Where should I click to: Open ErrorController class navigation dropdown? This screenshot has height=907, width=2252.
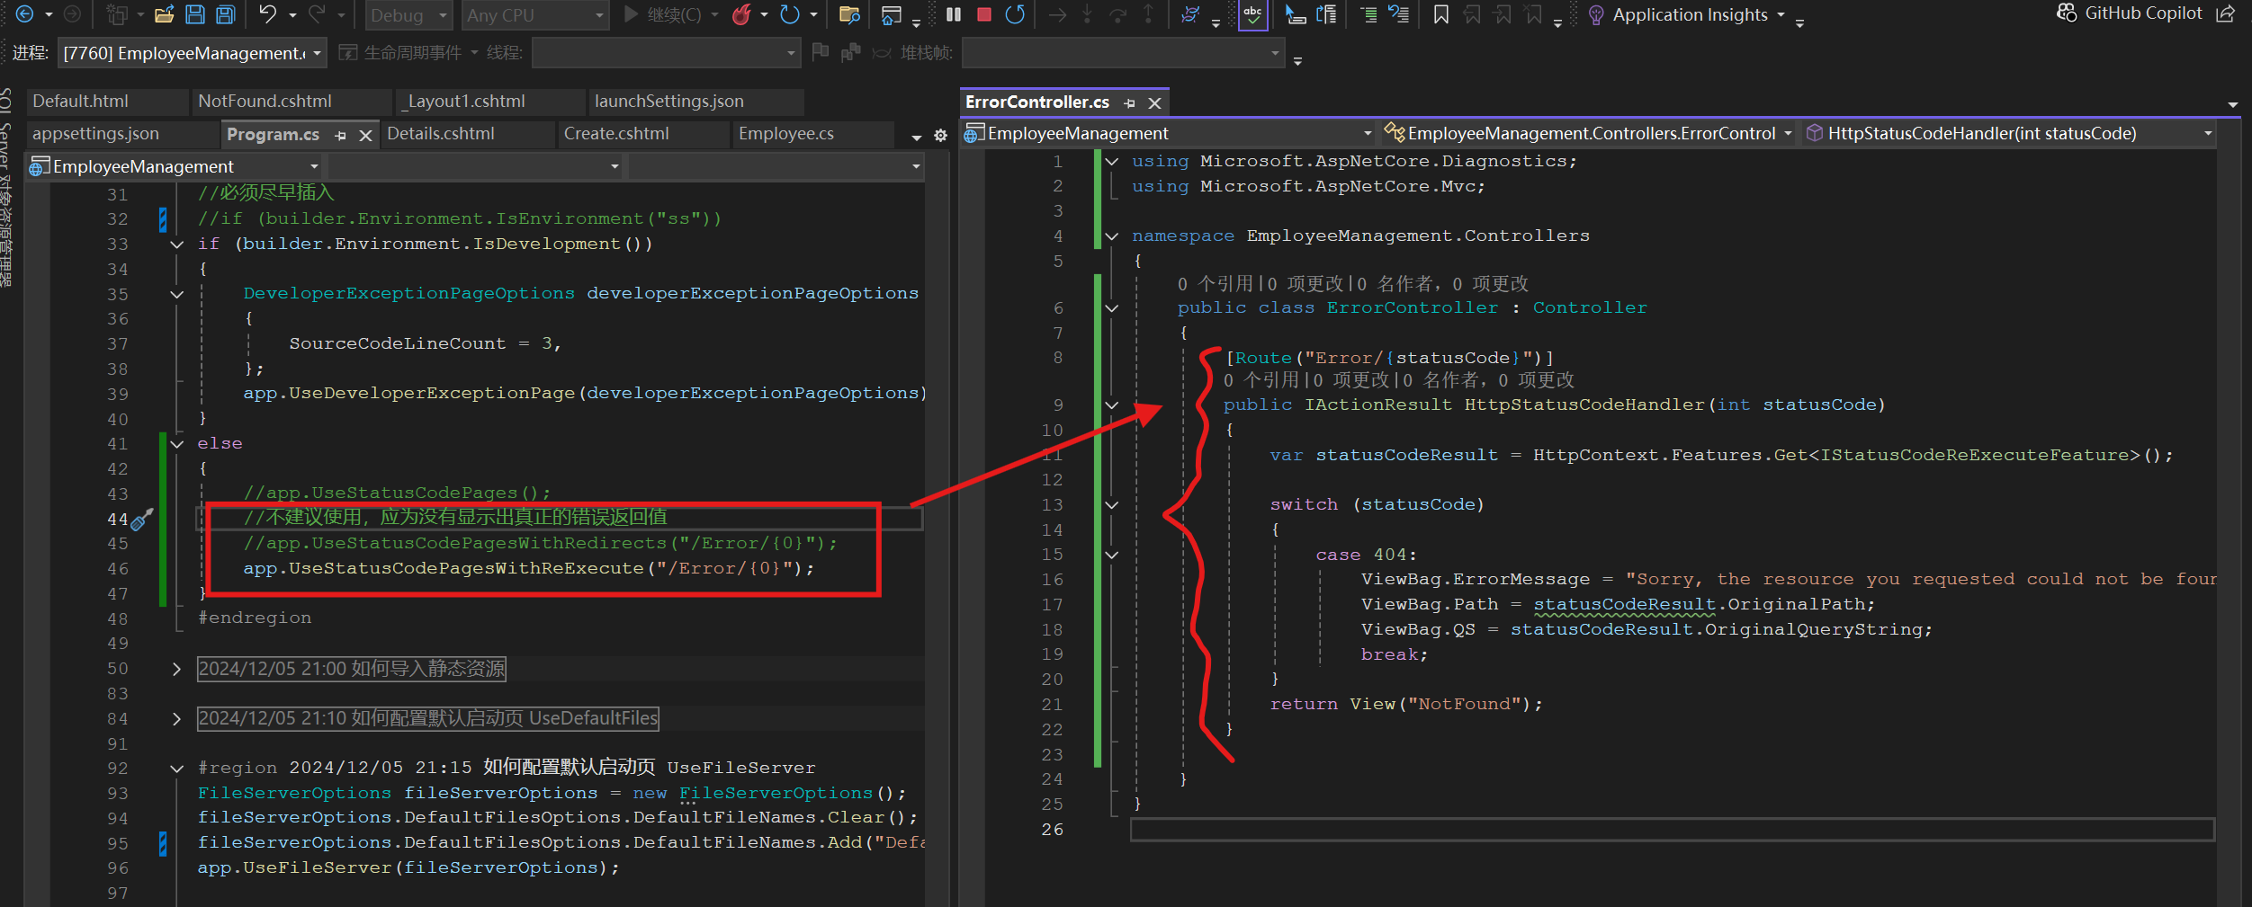pos(1589,133)
